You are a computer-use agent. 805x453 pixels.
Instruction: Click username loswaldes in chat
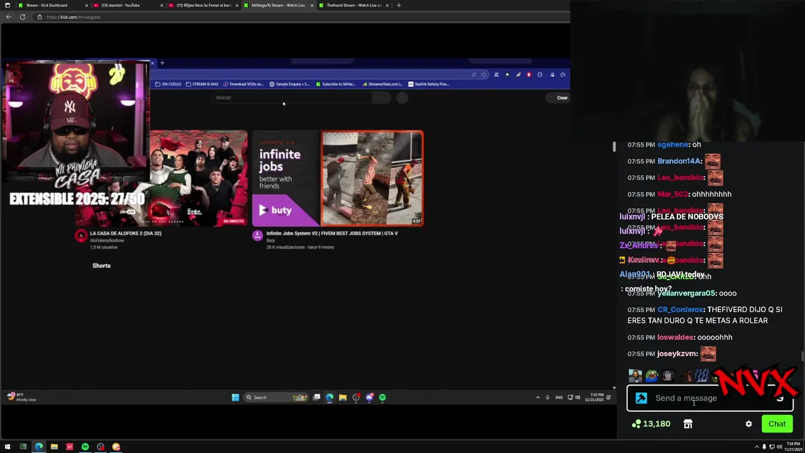pyautogui.click(x=675, y=337)
